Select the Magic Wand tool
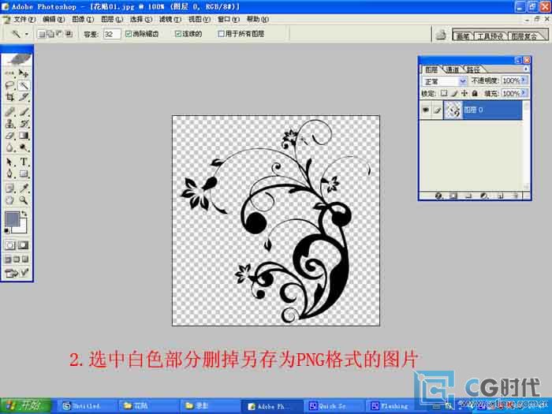Image resolution: width=552 pixels, height=414 pixels. [x=24, y=85]
